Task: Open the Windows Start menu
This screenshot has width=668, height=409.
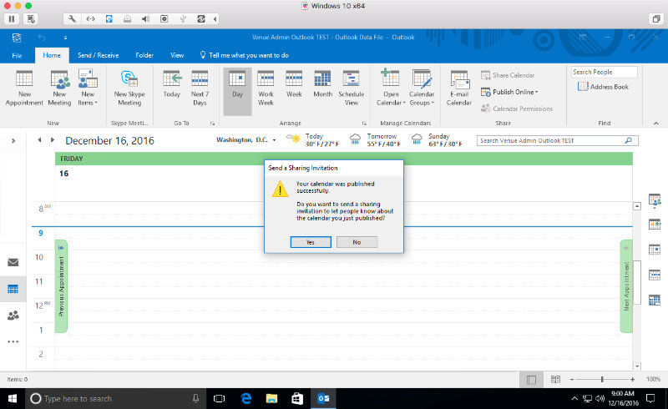Action: pos(13,399)
